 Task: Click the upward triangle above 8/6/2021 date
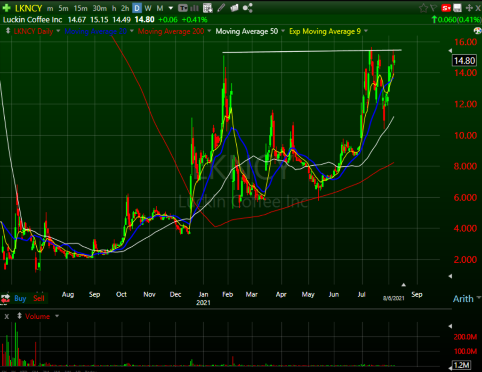point(403,285)
